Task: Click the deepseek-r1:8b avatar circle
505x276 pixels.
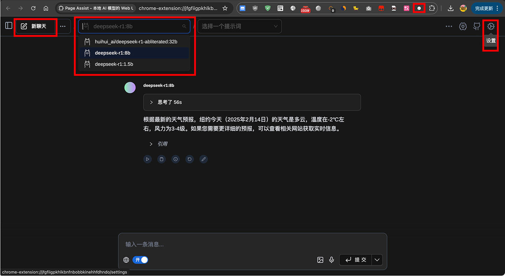Action: (130, 88)
